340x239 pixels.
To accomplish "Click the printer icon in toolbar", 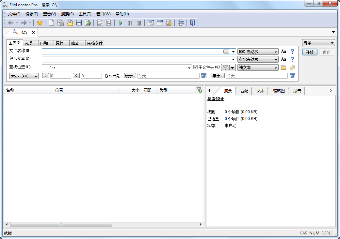I will 181,23.
